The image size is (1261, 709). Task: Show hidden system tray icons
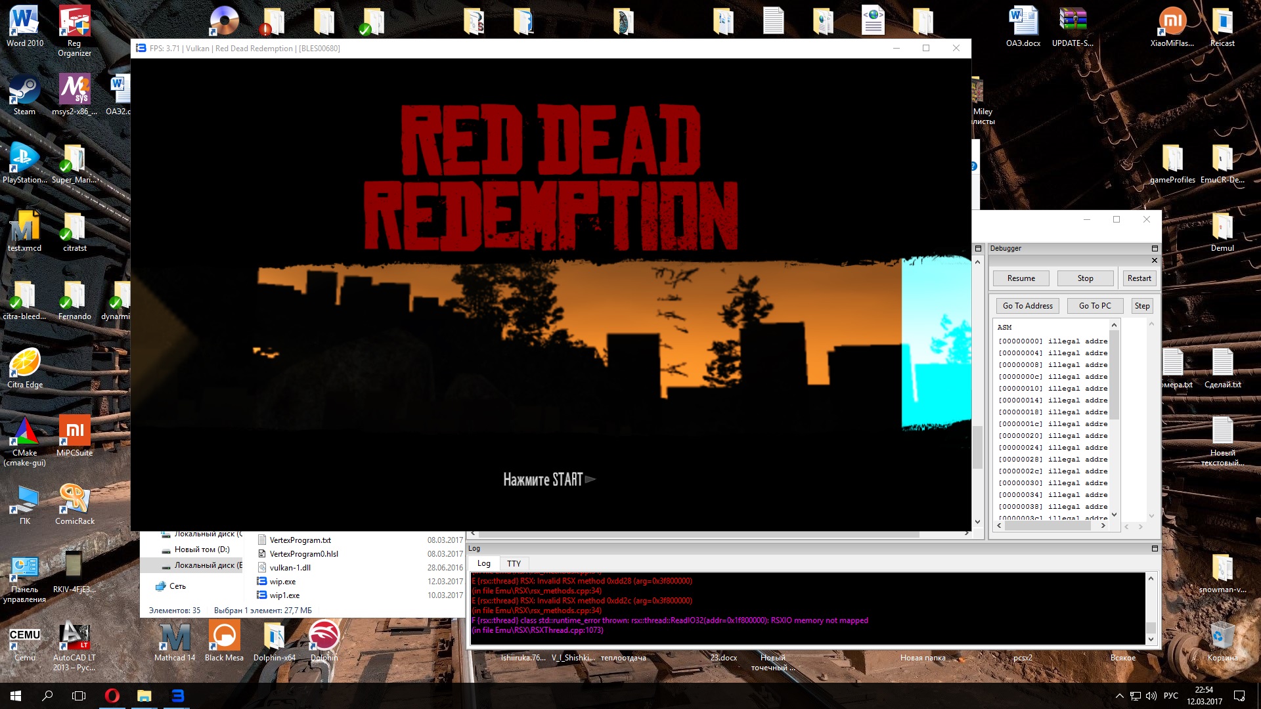click(1119, 696)
